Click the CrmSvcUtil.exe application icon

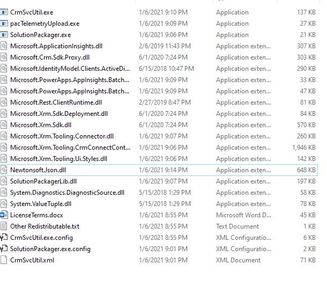point(4,12)
